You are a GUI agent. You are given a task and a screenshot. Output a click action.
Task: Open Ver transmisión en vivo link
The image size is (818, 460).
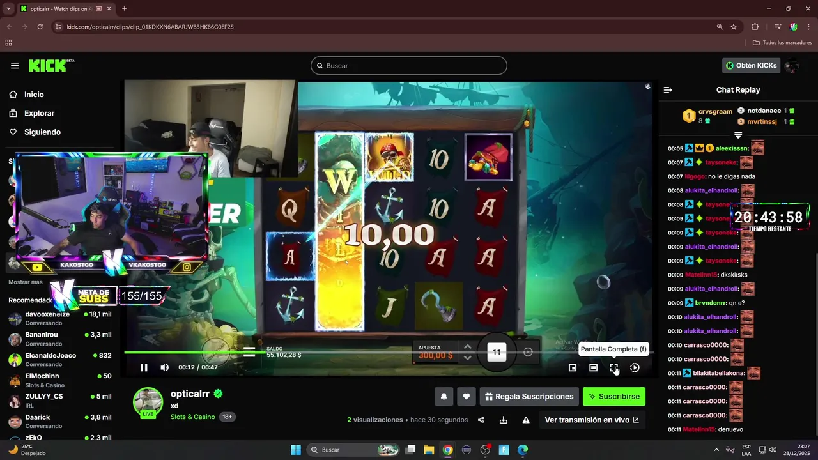tap(591, 420)
